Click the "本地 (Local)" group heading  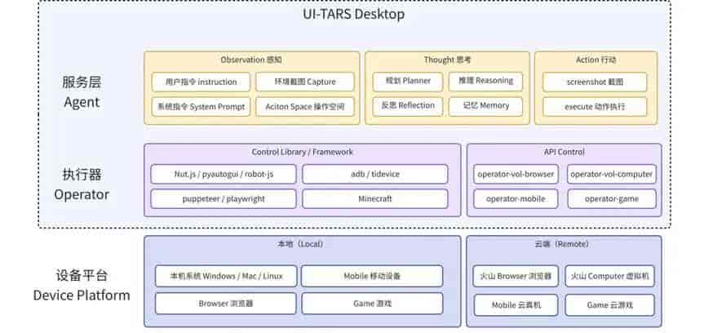coord(300,245)
